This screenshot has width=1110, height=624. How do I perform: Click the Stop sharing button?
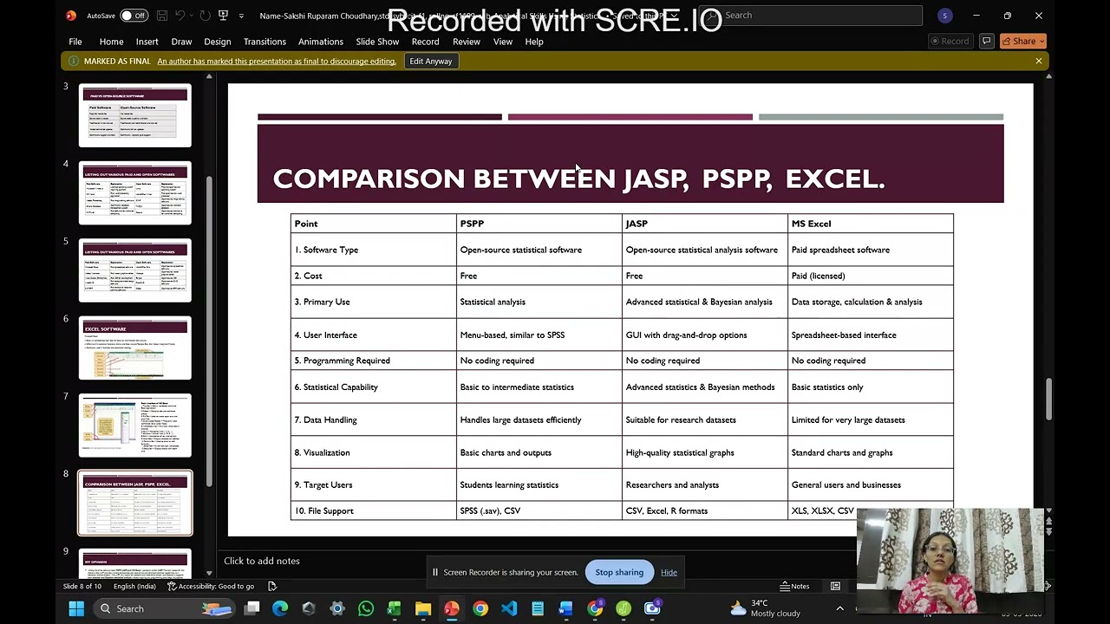(x=619, y=572)
